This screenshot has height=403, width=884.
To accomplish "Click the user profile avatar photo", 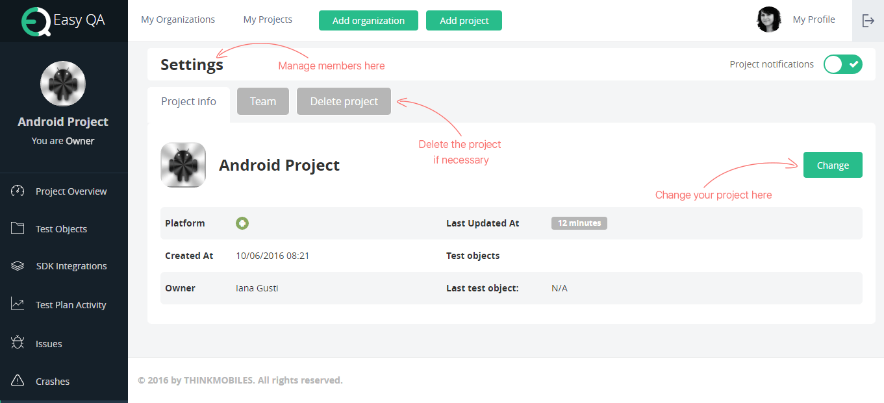I will click(769, 19).
